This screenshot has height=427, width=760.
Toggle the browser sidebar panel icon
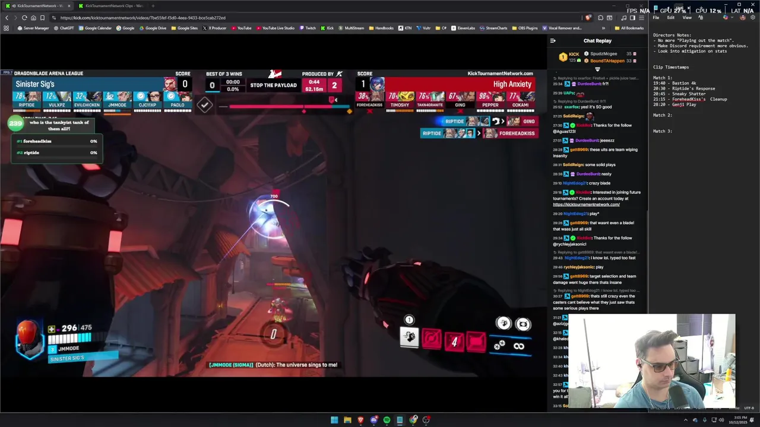(x=632, y=18)
